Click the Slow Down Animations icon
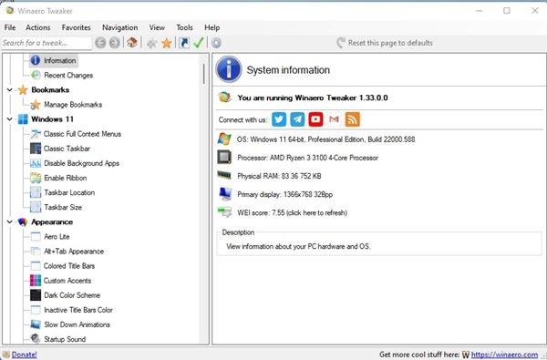Viewport: 547px width, 360px height. [36, 324]
